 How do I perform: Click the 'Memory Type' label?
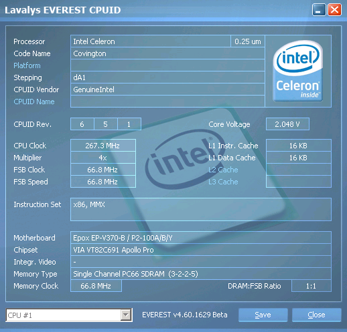point(36,274)
